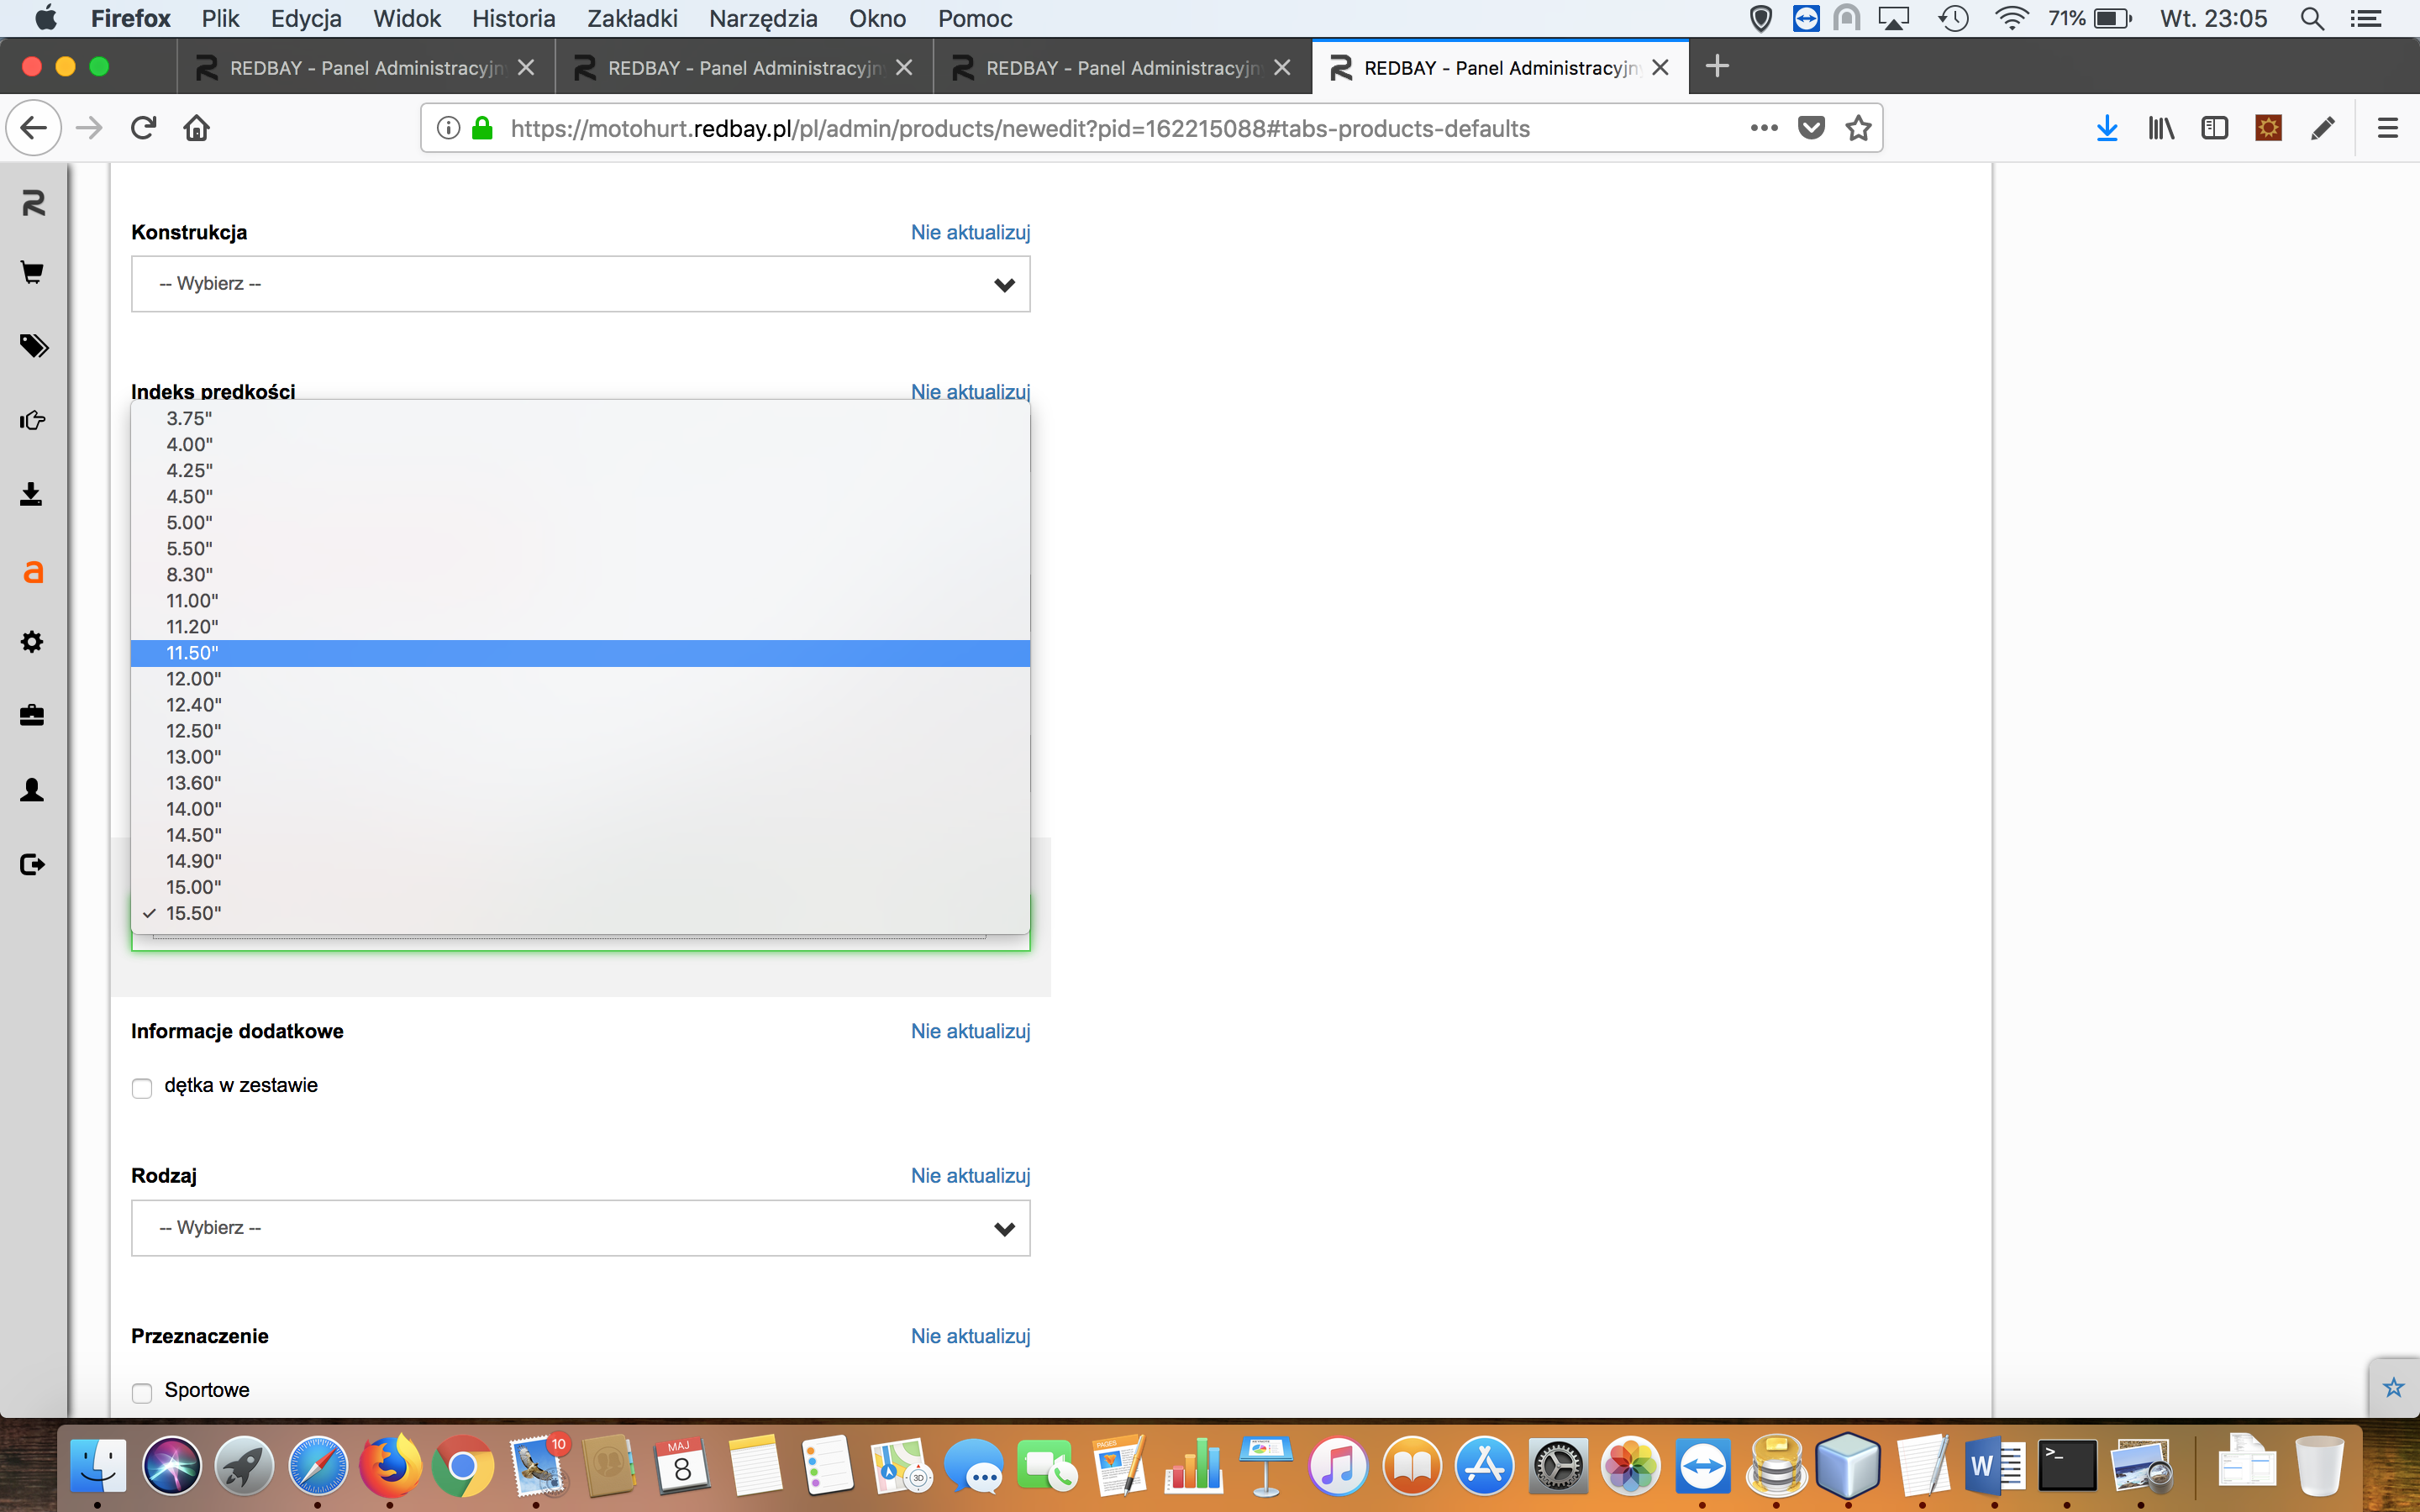The width and height of the screenshot is (2420, 1512).
Task: Open the Rodzaj dropdown
Action: click(x=580, y=1228)
